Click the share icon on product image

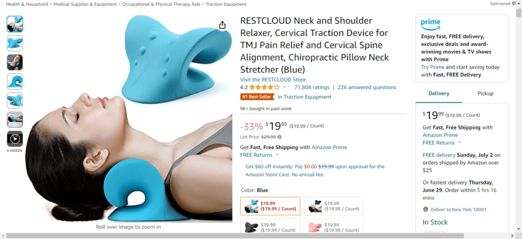click(223, 25)
